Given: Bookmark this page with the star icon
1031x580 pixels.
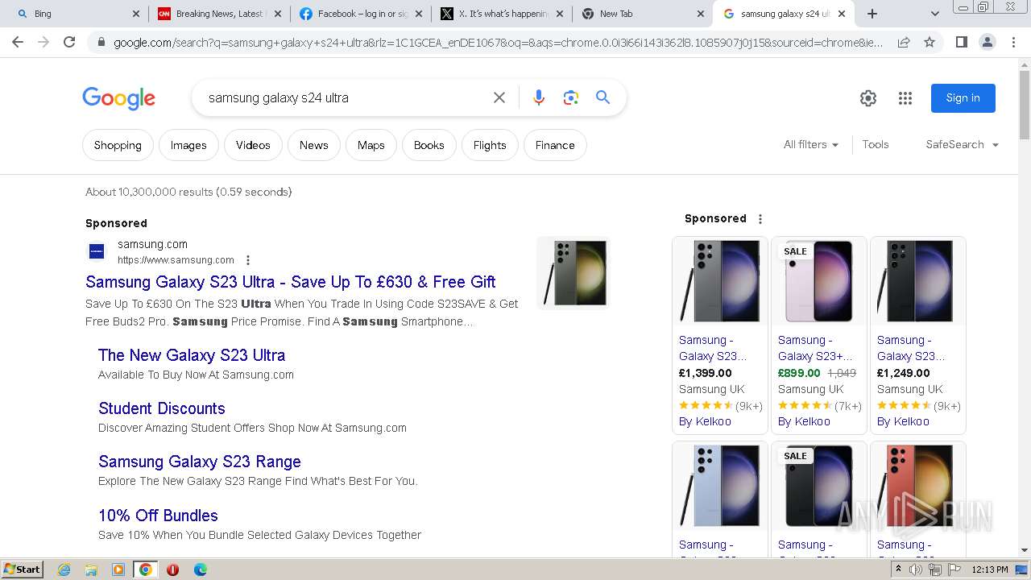Looking at the screenshot, I should click(930, 42).
